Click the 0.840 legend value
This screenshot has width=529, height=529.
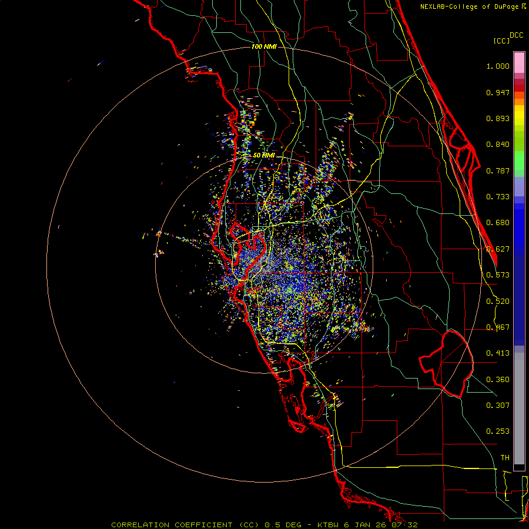[498, 145]
